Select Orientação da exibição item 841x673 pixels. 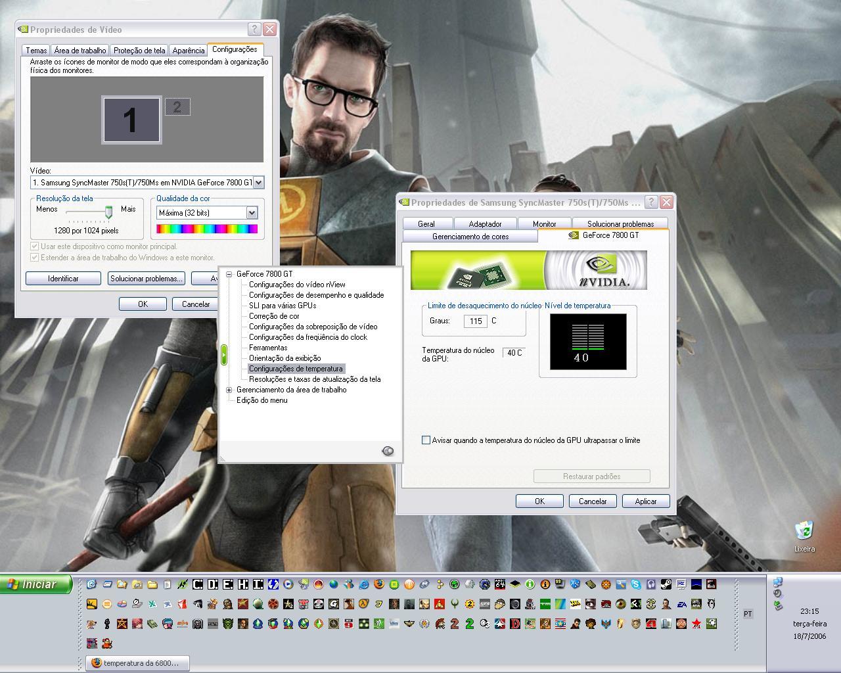[284, 358]
